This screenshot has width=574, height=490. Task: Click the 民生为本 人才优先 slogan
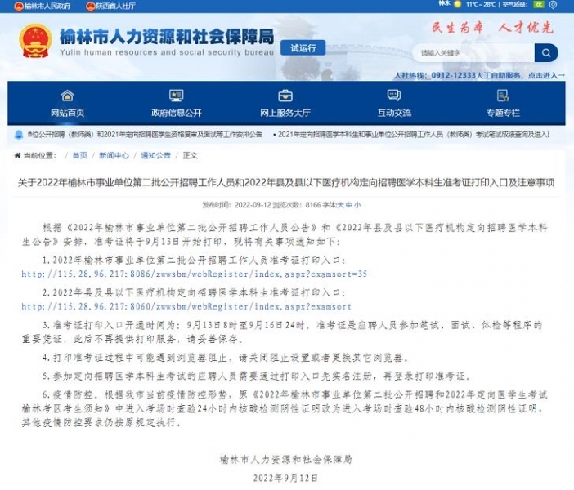click(x=492, y=28)
